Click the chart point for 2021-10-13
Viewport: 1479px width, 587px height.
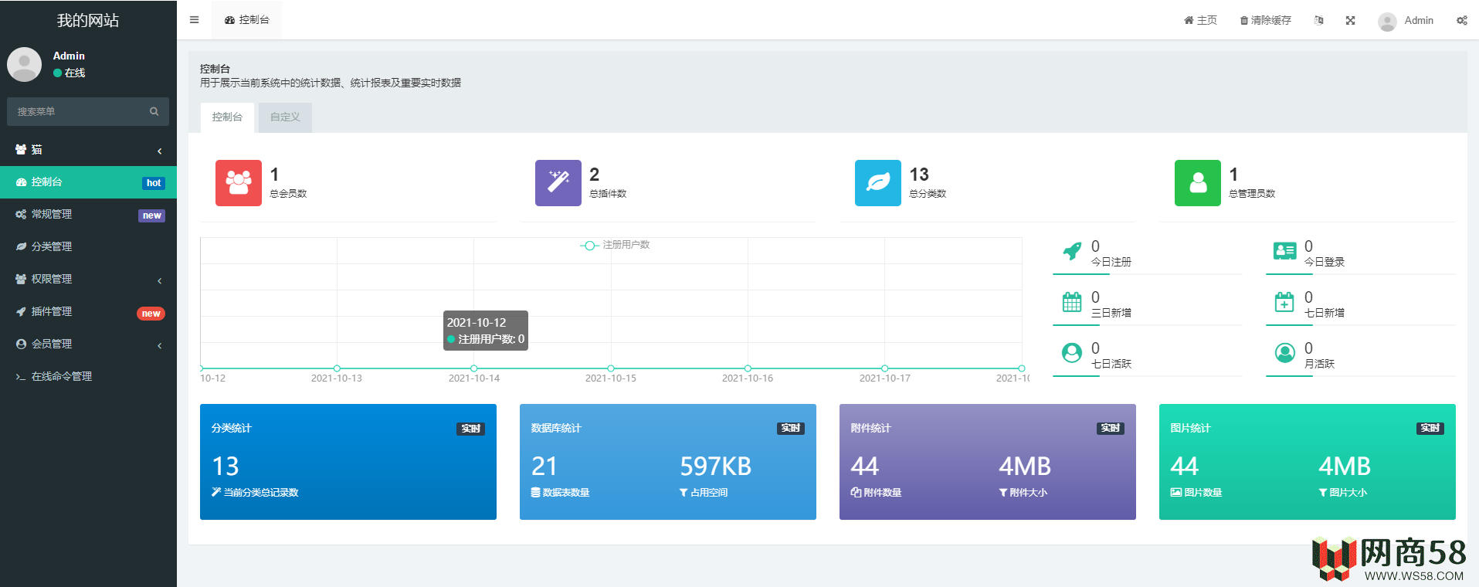[x=337, y=368]
